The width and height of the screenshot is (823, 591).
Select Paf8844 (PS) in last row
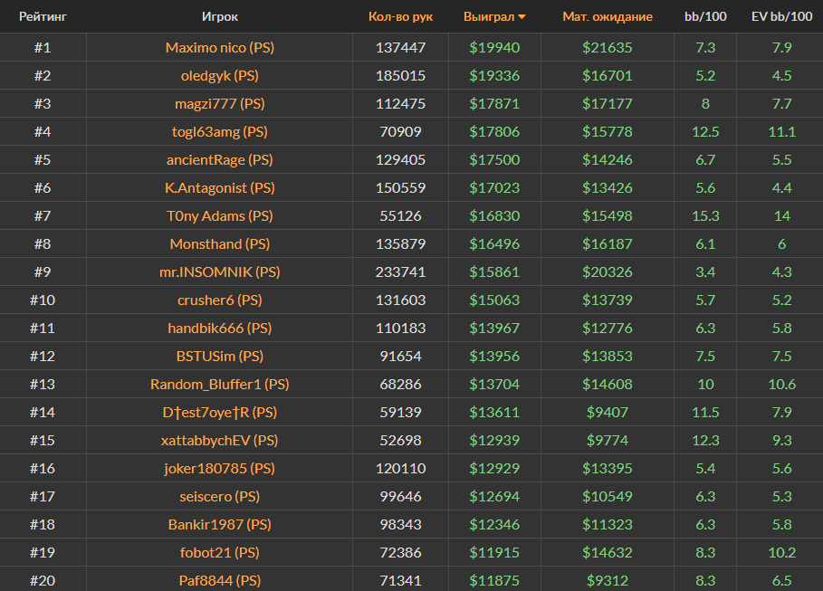tap(220, 580)
